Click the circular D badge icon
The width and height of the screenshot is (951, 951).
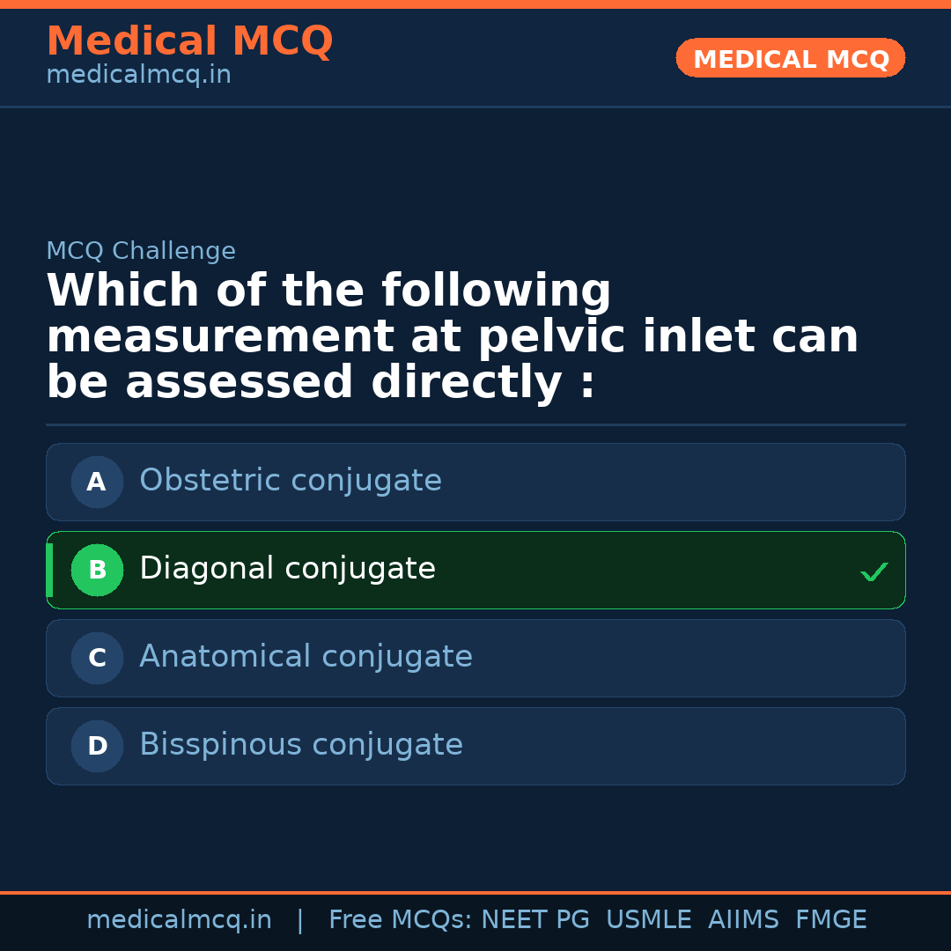coord(97,746)
